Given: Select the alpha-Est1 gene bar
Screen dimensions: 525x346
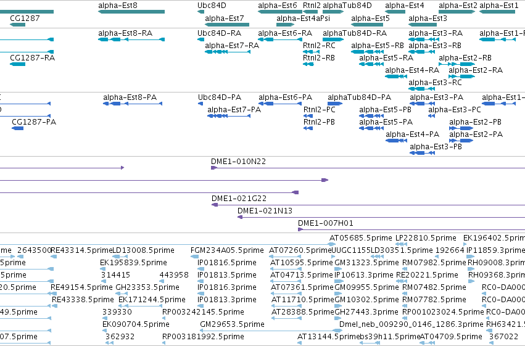Looking at the screenshot, I should [x=497, y=12].
